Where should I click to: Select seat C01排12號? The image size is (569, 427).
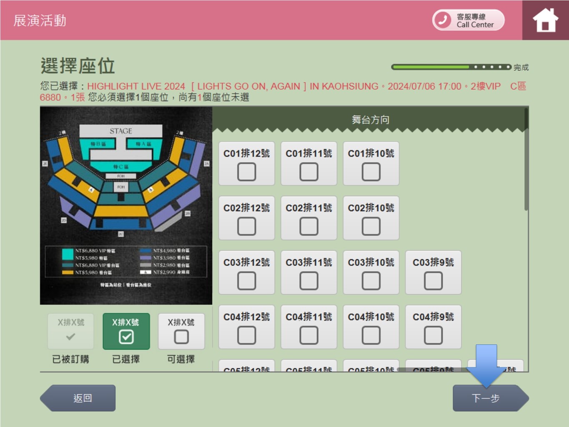click(247, 163)
